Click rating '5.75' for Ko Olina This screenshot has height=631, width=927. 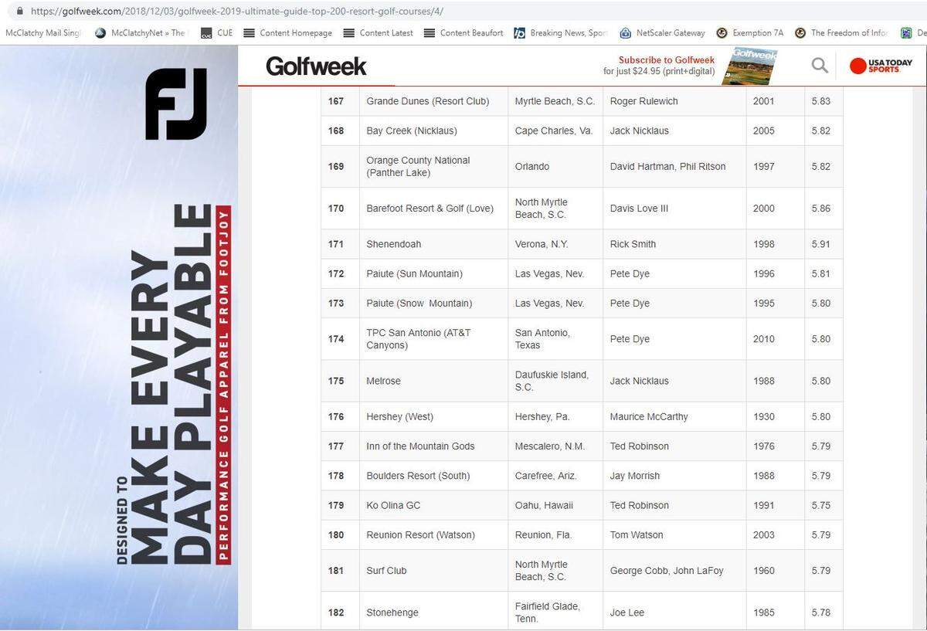click(x=820, y=505)
